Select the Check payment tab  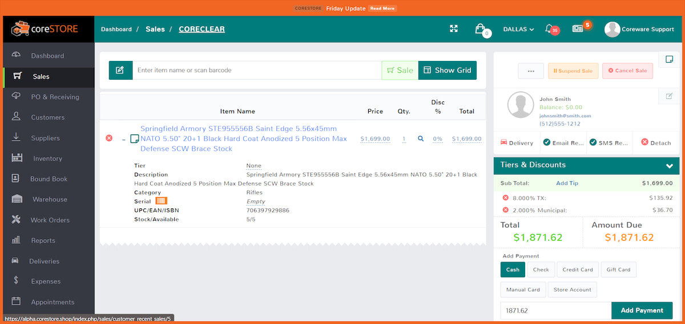(x=541, y=270)
